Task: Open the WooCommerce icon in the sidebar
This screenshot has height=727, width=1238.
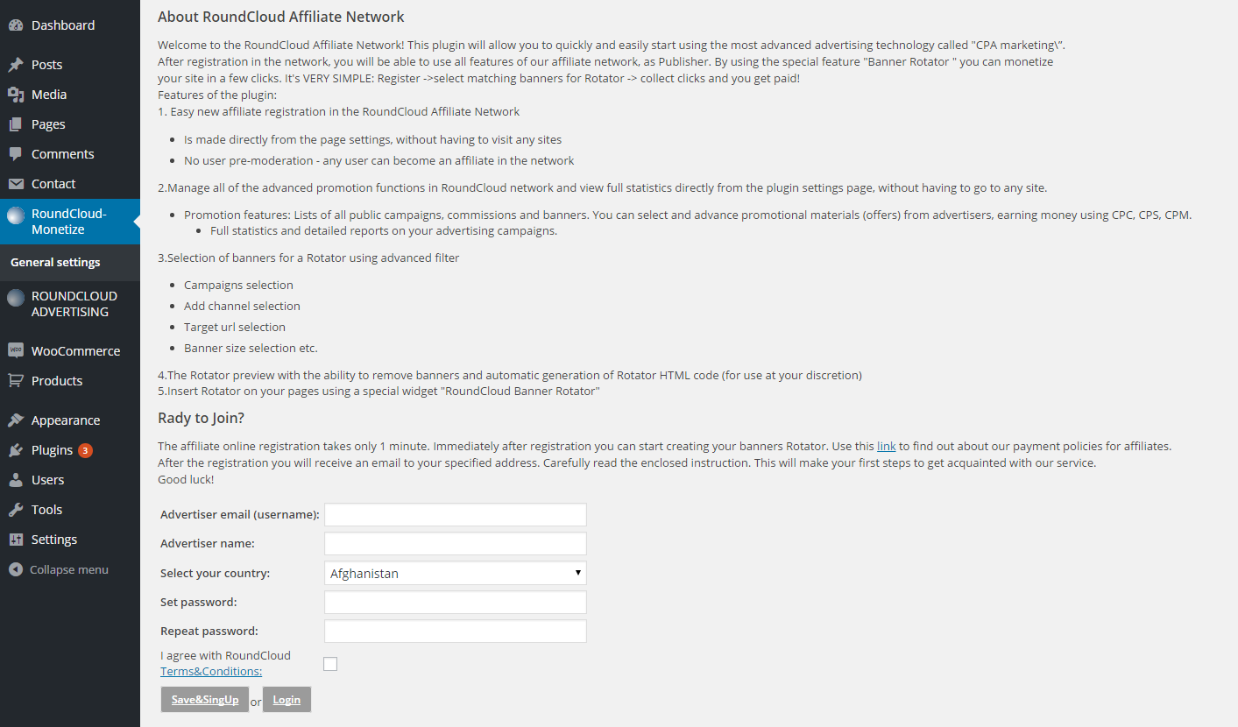Action: (16, 350)
